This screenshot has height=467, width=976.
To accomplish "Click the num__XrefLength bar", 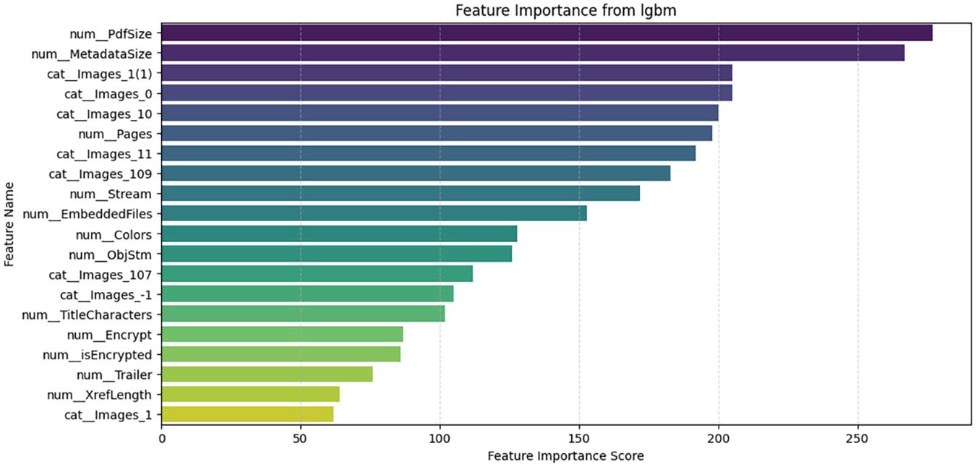I will coord(250,394).
